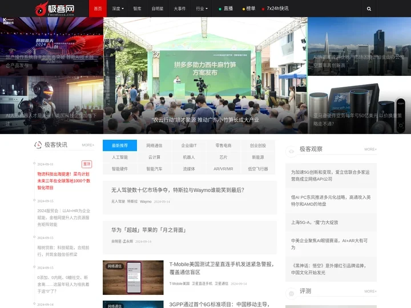Open the San Francisco skyline banner image
This screenshot has width=411, height=308.
coord(360,46)
